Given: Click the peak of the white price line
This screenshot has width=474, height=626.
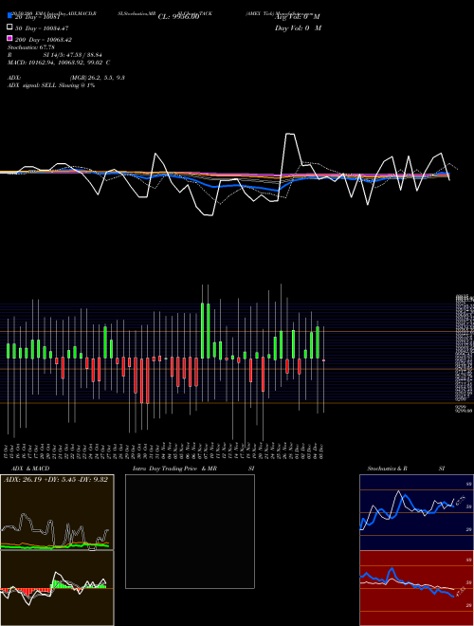Looking at the screenshot, I should coord(290,134).
